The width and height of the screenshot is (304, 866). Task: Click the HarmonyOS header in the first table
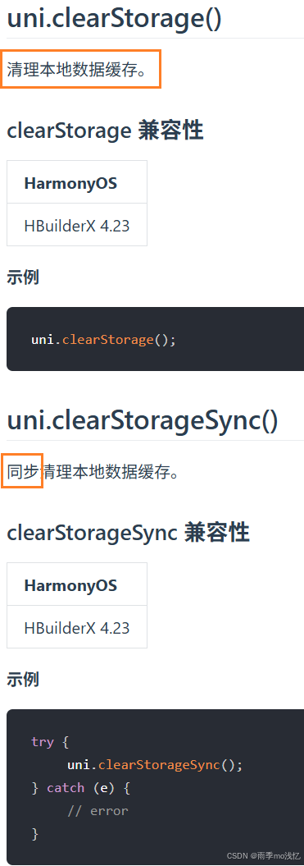(x=70, y=183)
